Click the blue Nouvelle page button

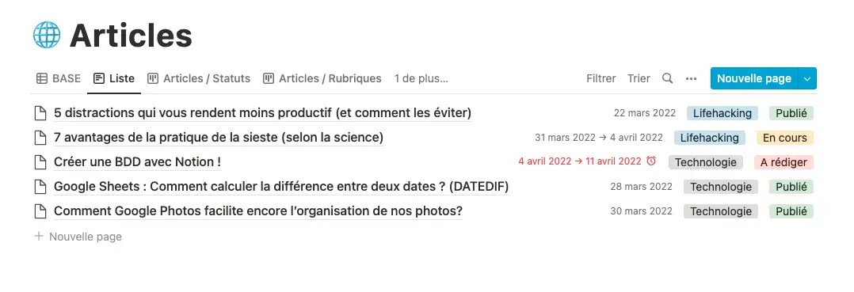click(754, 79)
